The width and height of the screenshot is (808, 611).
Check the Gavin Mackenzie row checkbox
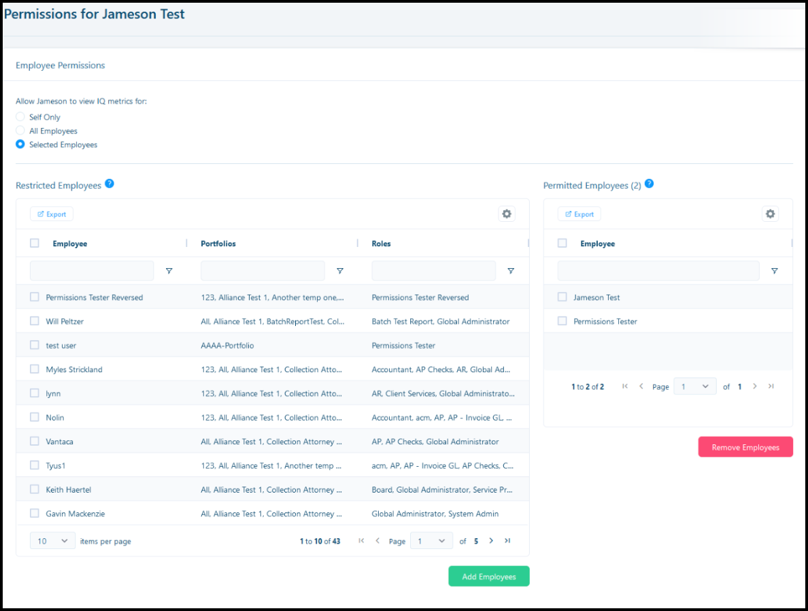coord(35,513)
